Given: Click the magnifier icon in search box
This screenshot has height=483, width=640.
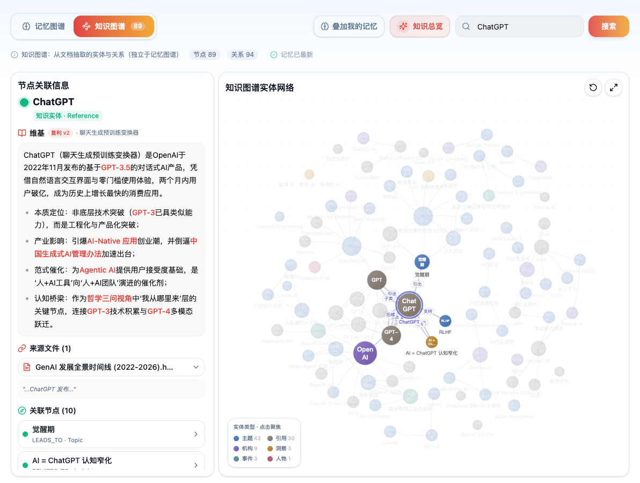Looking at the screenshot, I should tap(466, 26).
